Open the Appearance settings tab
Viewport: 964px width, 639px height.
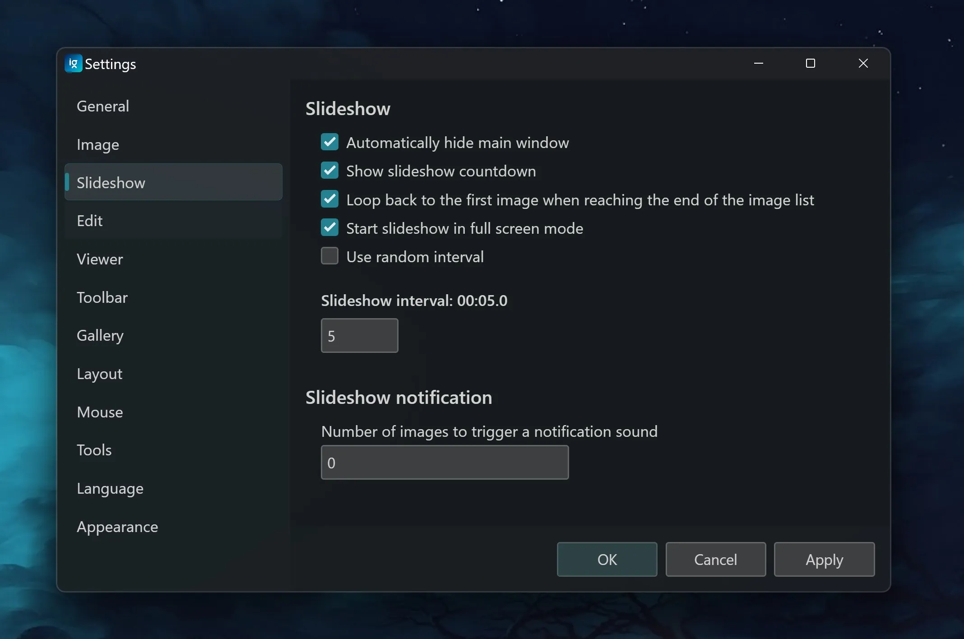(117, 527)
